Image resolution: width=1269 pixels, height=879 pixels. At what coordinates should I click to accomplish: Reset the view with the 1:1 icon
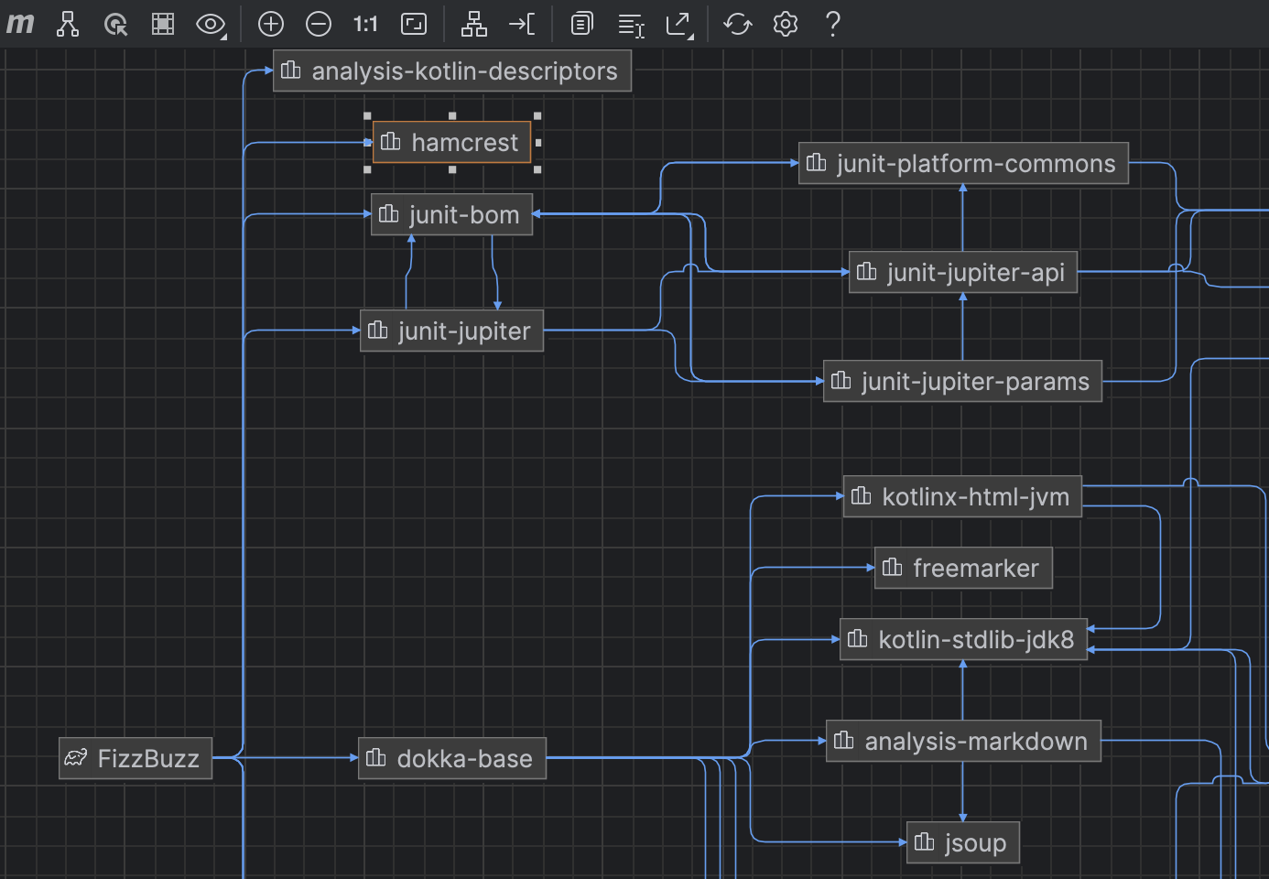(365, 24)
